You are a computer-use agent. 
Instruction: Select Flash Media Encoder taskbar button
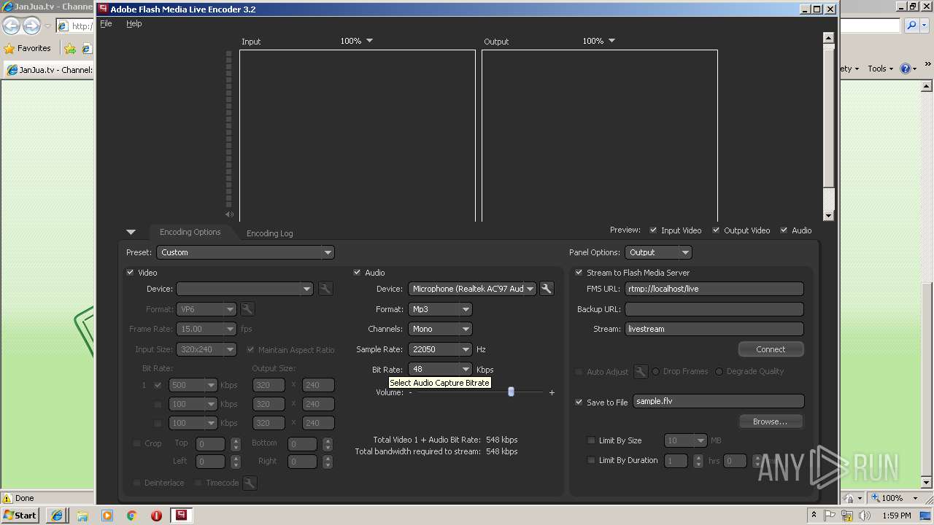[180, 516]
